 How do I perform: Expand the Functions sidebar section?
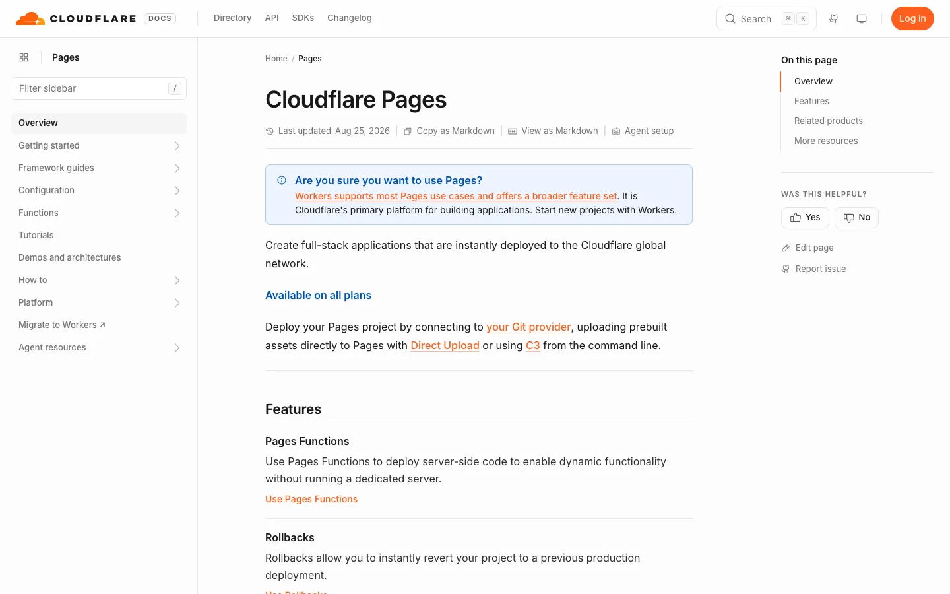(177, 213)
